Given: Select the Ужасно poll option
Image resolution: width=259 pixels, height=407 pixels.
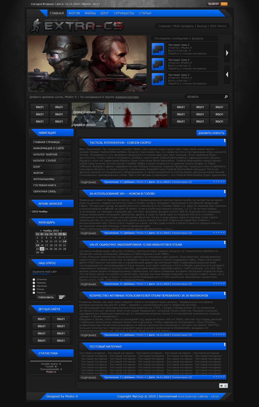Looking at the screenshot, I should coord(34,292).
